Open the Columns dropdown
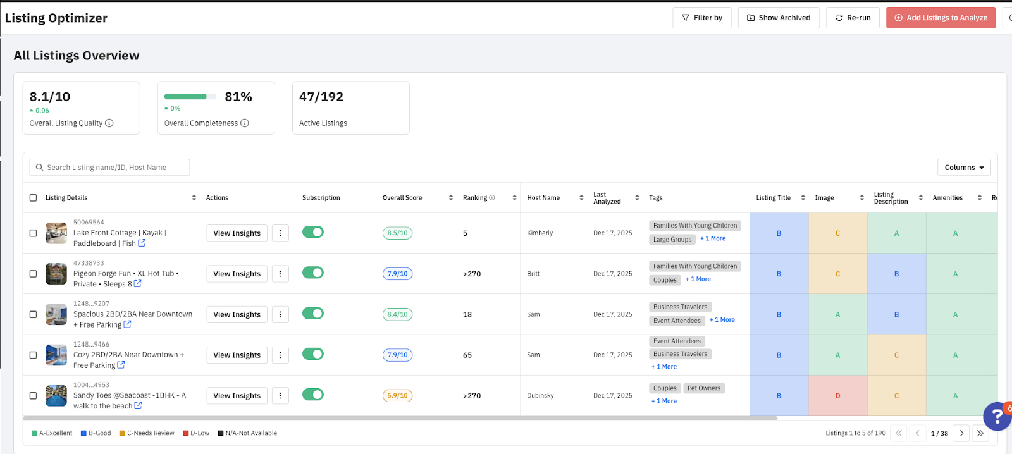Viewport: 1012px width, 454px height. [x=963, y=168]
